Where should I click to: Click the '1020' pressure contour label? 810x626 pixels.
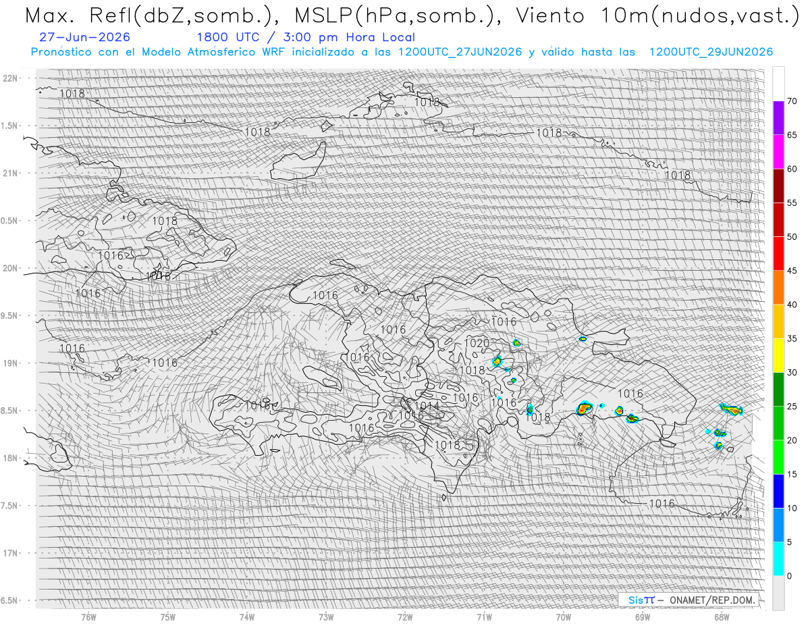tap(477, 344)
